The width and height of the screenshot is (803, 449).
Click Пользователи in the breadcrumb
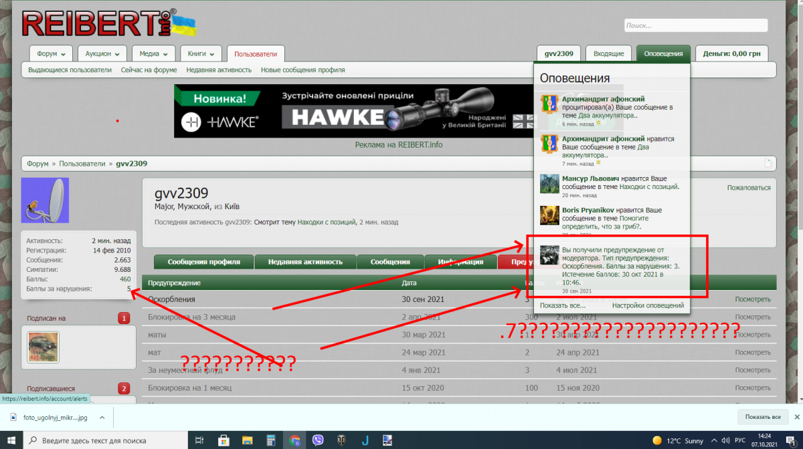(82, 164)
